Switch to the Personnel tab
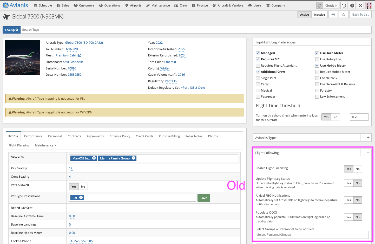 pos(55,136)
